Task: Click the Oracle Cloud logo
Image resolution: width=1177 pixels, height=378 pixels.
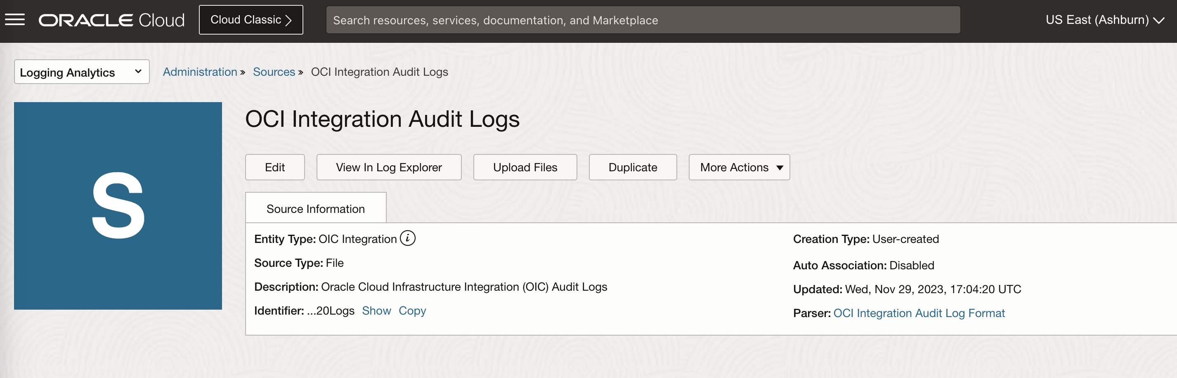Action: (x=111, y=19)
